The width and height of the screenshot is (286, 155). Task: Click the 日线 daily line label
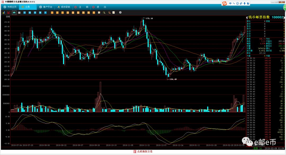coord(8,17)
